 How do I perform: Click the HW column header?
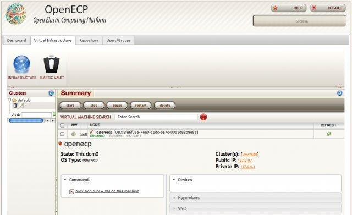74,125
